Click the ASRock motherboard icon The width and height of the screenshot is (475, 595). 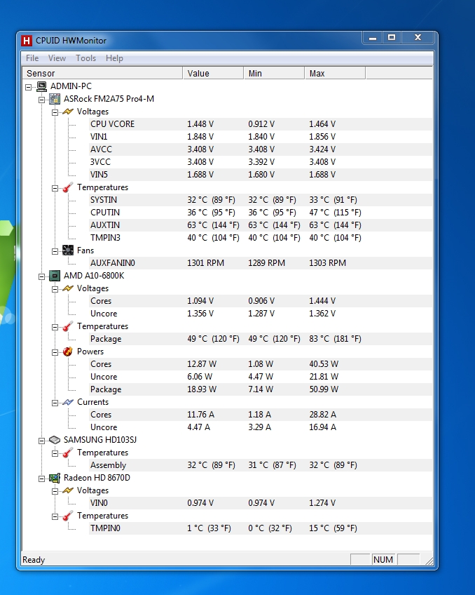[55, 99]
